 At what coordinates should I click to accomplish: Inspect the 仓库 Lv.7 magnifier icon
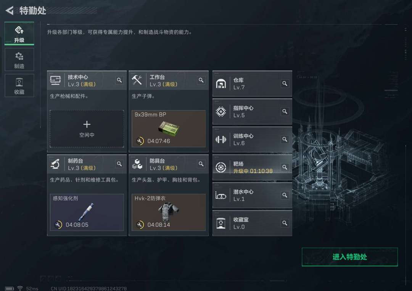[x=285, y=84]
